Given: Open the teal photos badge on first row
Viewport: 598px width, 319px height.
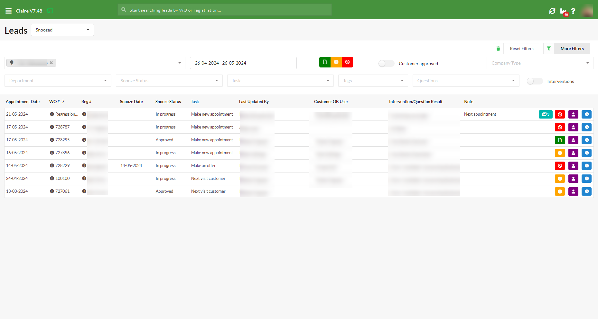Looking at the screenshot, I should click(546, 114).
